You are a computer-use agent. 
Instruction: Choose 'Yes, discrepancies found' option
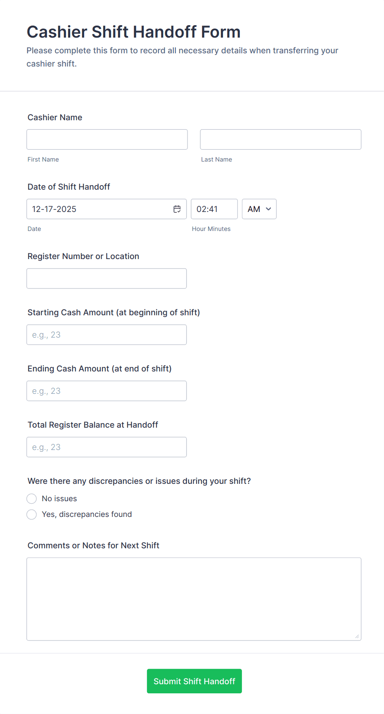[x=31, y=514]
